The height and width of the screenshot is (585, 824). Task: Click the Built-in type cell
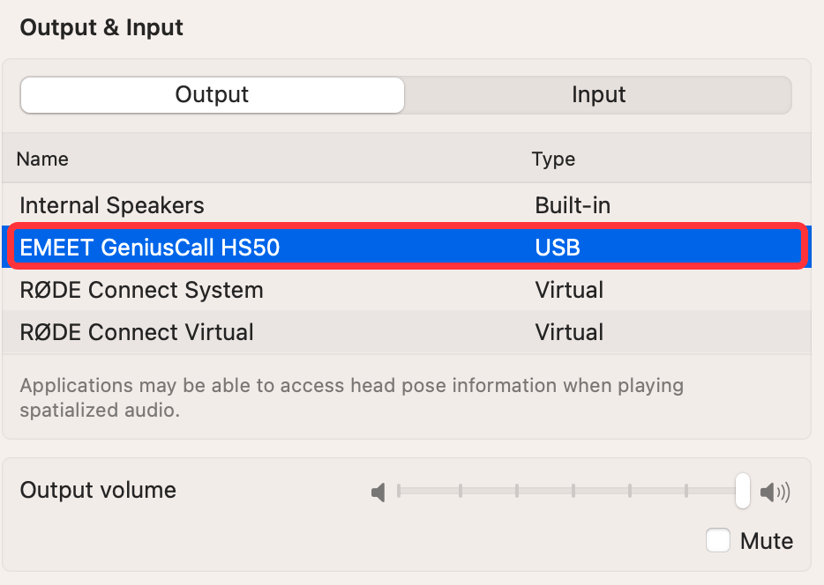(573, 205)
